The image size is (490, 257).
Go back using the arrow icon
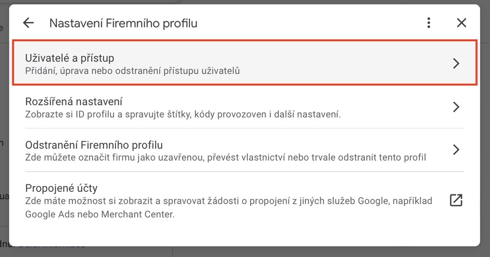[28, 23]
